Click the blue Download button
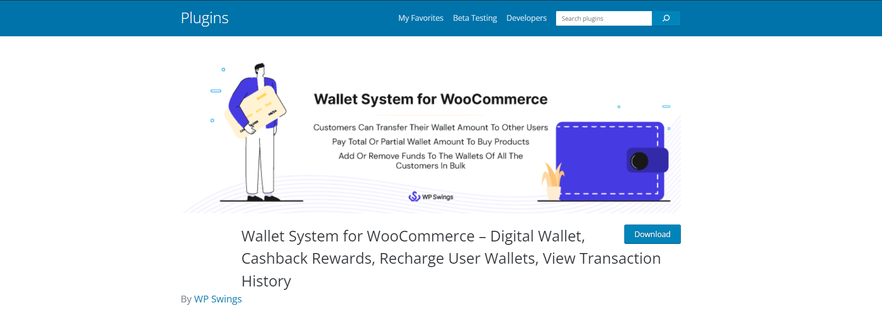882x315 pixels. tap(652, 234)
